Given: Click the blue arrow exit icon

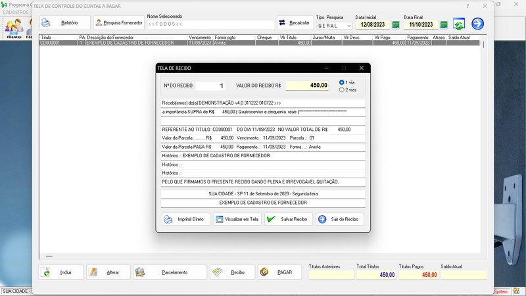Looking at the screenshot, I should (x=478, y=24).
